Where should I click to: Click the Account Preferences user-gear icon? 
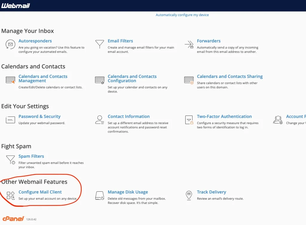278,120
